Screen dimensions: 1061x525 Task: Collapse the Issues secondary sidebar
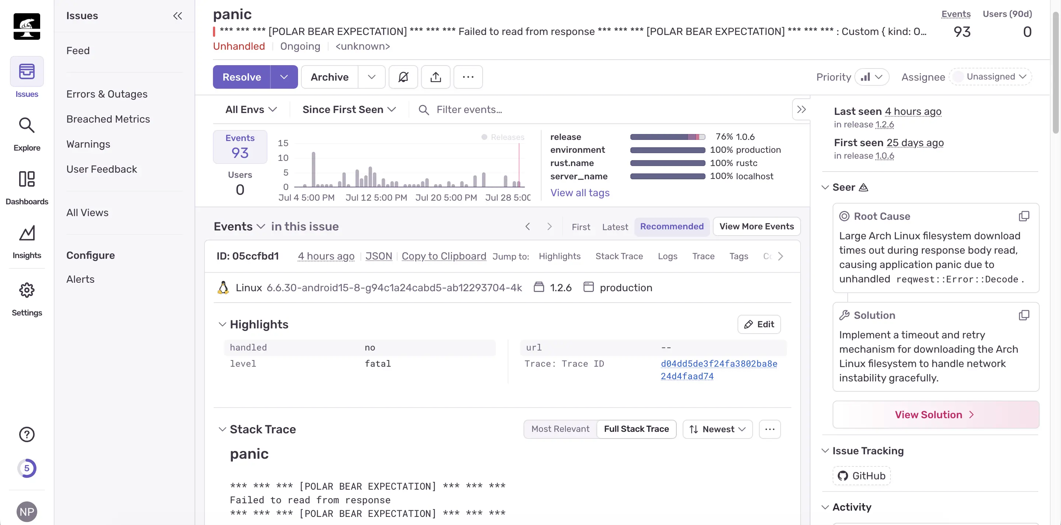pos(178,16)
